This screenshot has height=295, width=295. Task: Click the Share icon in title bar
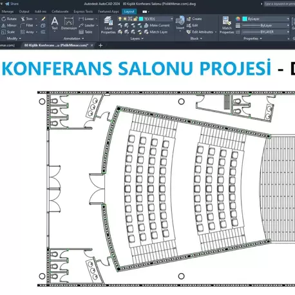[12, 4]
